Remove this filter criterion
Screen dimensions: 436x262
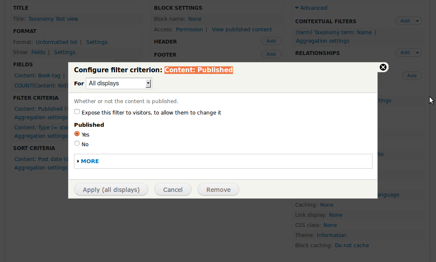[x=219, y=189]
